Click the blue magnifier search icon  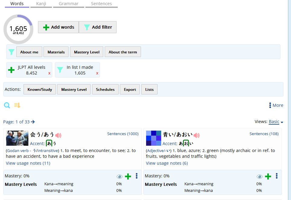(7, 105)
